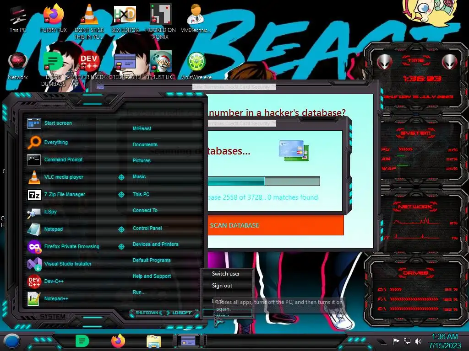469x351 pixels.
Task: Open the FURRY FUX Firefox desktop shortcut
Action: [53, 18]
